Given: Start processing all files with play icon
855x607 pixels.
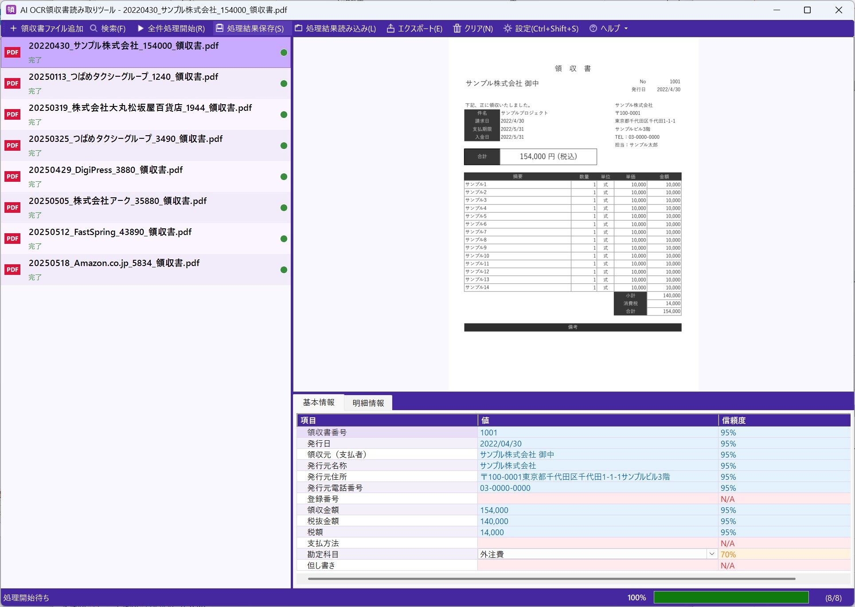Looking at the screenshot, I should coord(141,28).
